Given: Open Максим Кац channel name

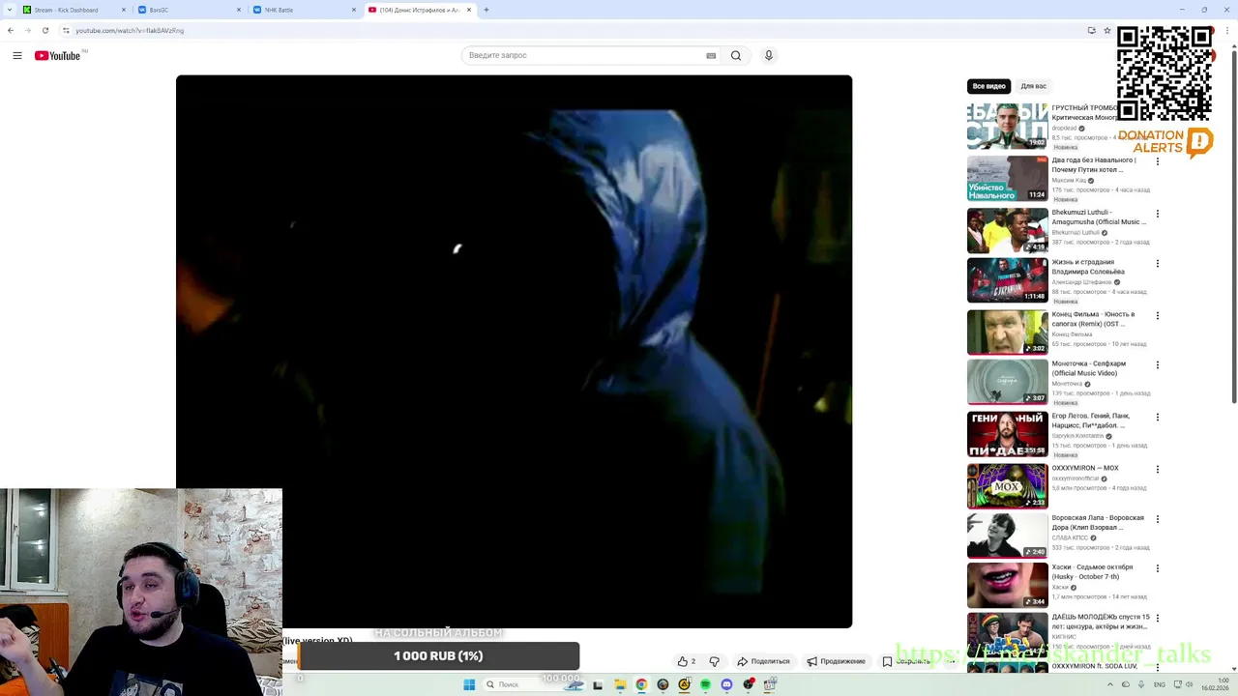Looking at the screenshot, I should [x=1069, y=181].
